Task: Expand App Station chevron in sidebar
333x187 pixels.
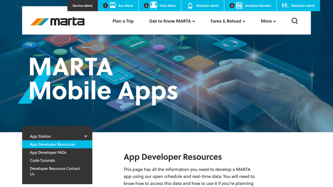Action: [86, 136]
